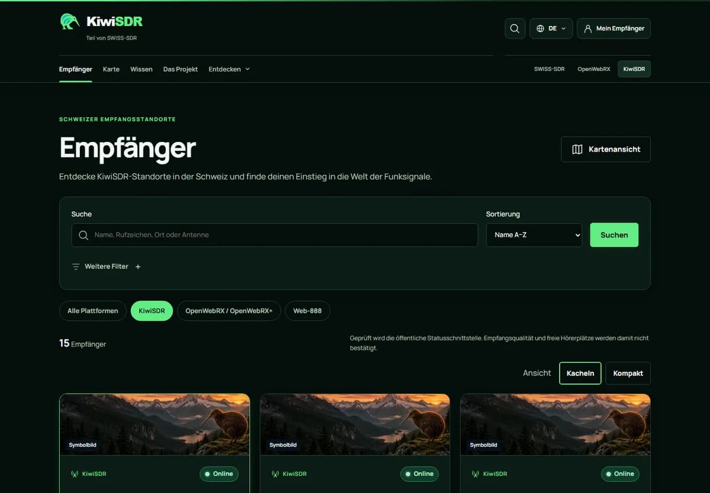This screenshot has height=493, width=710.
Task: Open the third receiver card thumbnail
Action: 556,425
